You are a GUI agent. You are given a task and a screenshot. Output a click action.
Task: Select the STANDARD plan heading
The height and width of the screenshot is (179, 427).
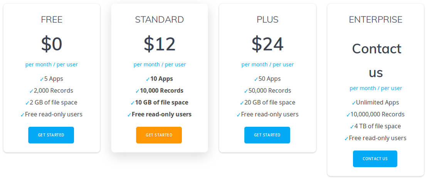[160, 20]
